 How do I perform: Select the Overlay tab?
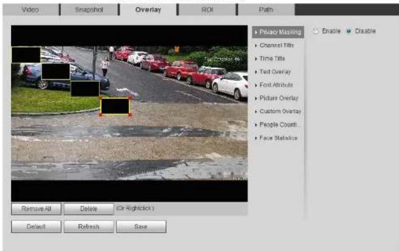click(148, 10)
